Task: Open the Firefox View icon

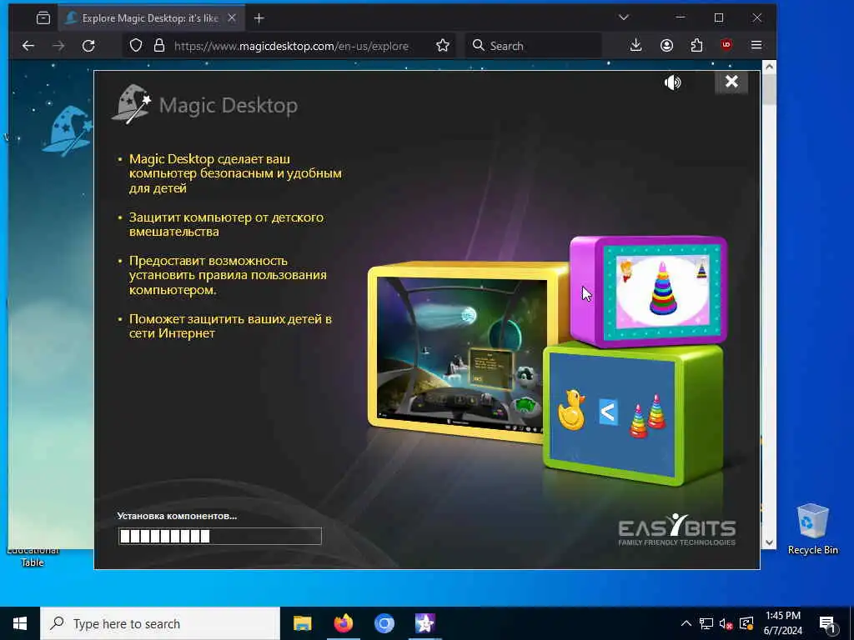Action: 43,18
